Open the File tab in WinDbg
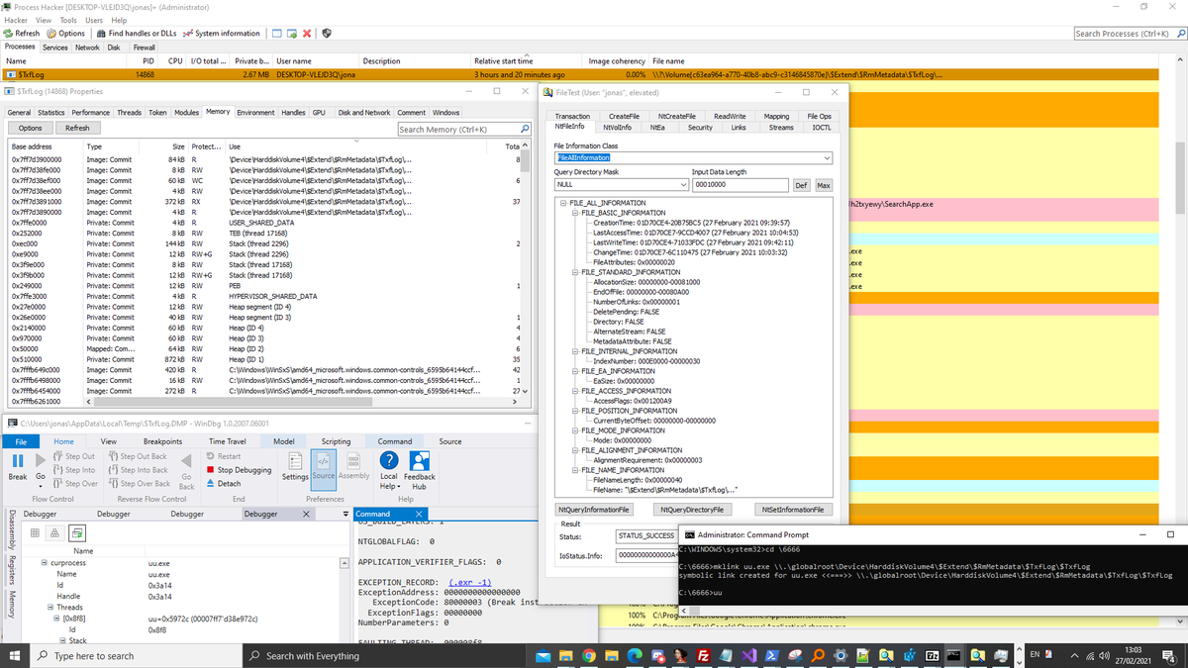Screen dimensions: 1188x668 (21, 441)
